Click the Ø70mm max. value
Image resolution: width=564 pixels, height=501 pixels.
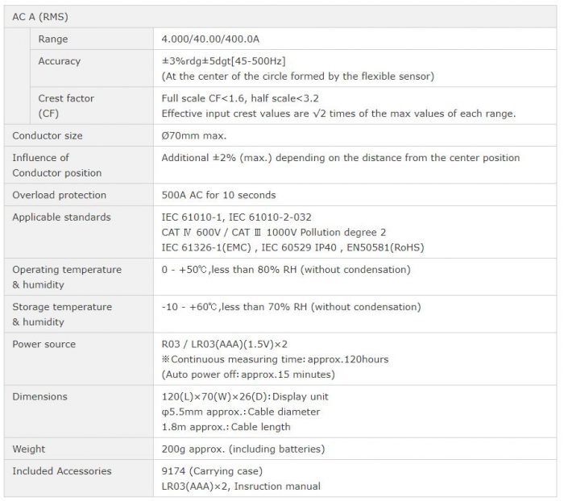194,135
